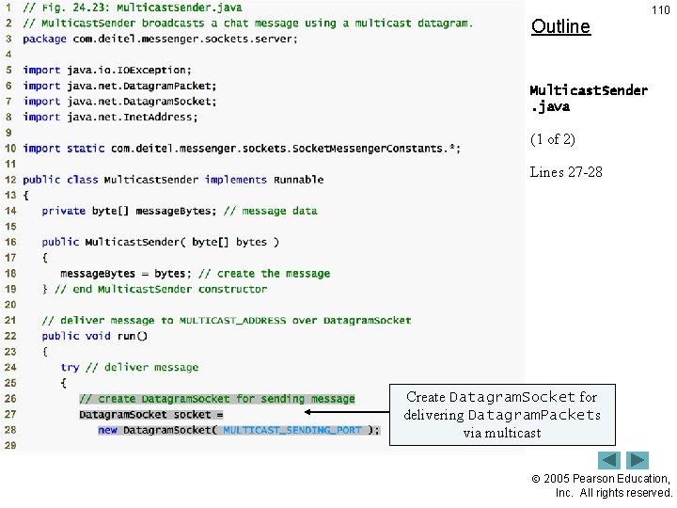Viewport: 677px width, 508px height.
Task: Click the import static SocketMessengerConstants line
Action: [x=242, y=149]
